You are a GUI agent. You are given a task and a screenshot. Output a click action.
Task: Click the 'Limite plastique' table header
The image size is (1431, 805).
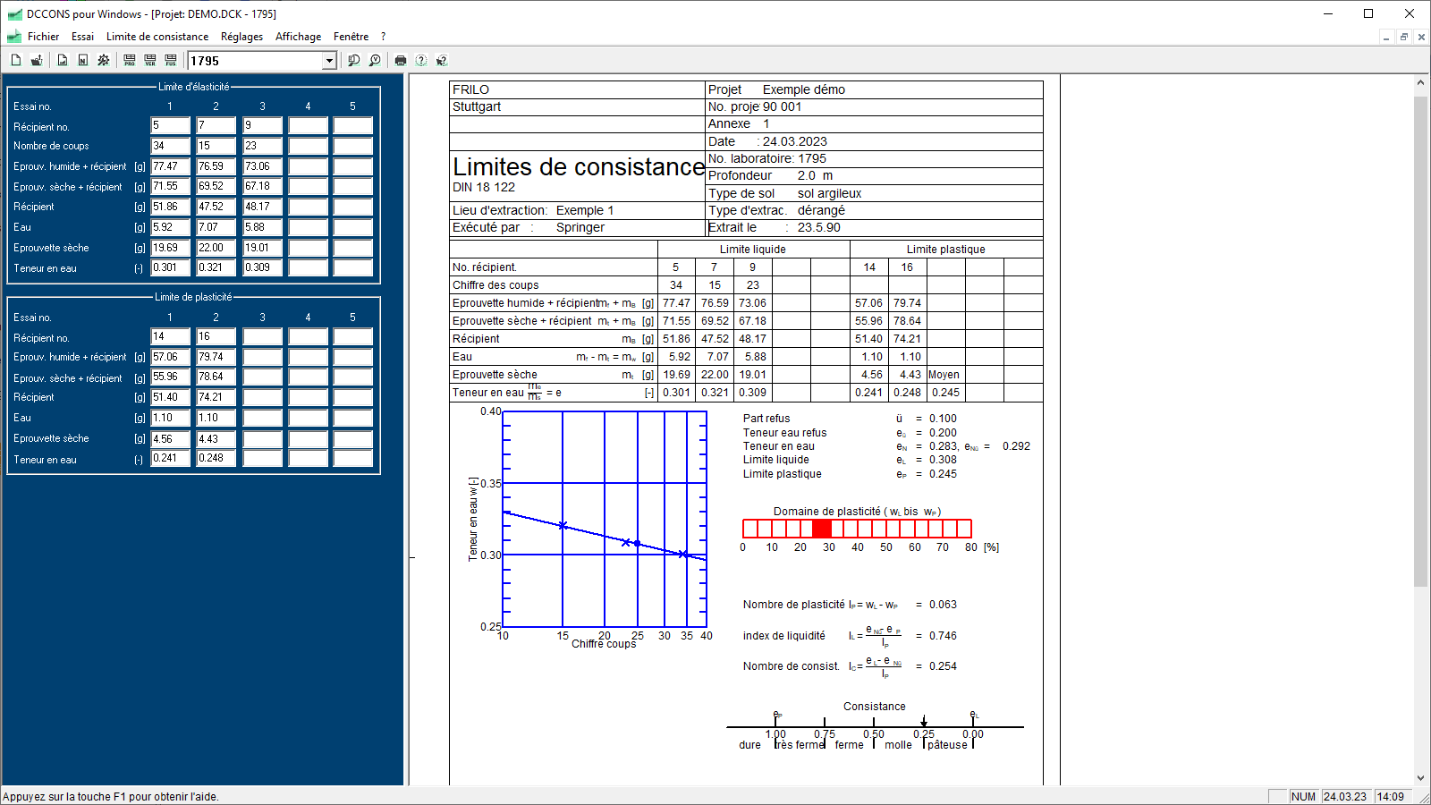coord(945,250)
